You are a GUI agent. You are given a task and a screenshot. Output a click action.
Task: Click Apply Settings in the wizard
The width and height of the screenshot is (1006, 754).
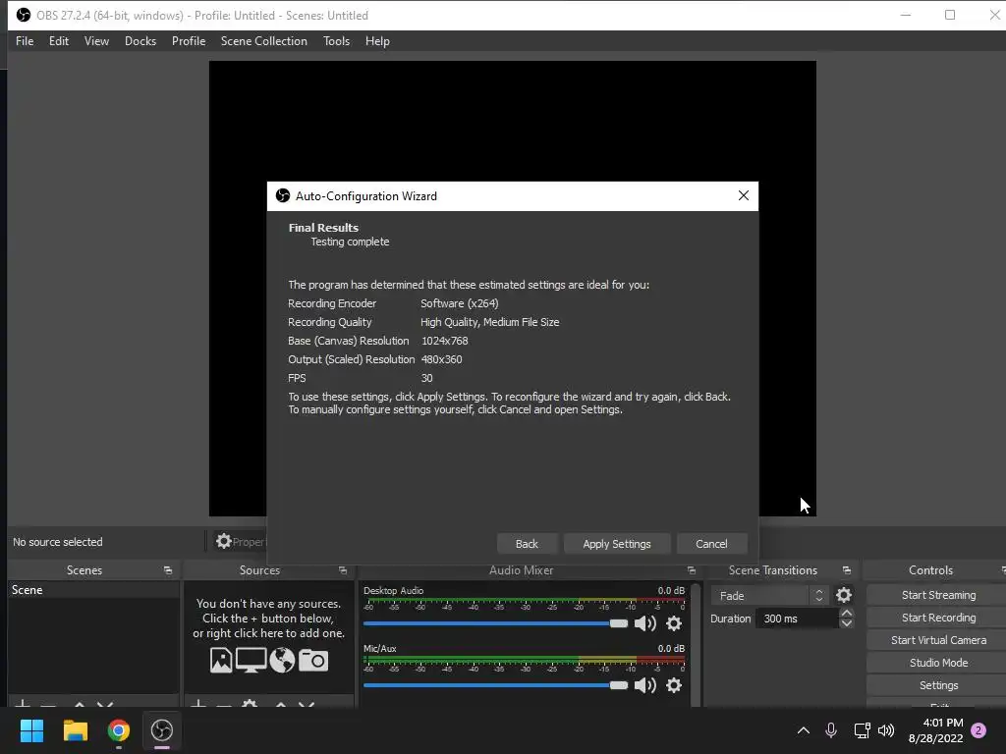[617, 544]
